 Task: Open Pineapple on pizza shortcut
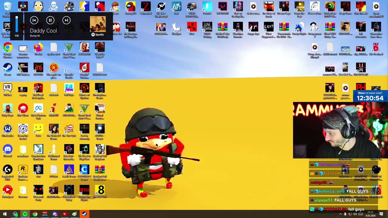click(54, 71)
